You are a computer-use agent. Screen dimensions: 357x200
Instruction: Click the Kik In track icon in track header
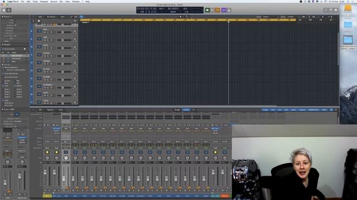tap(39, 47)
